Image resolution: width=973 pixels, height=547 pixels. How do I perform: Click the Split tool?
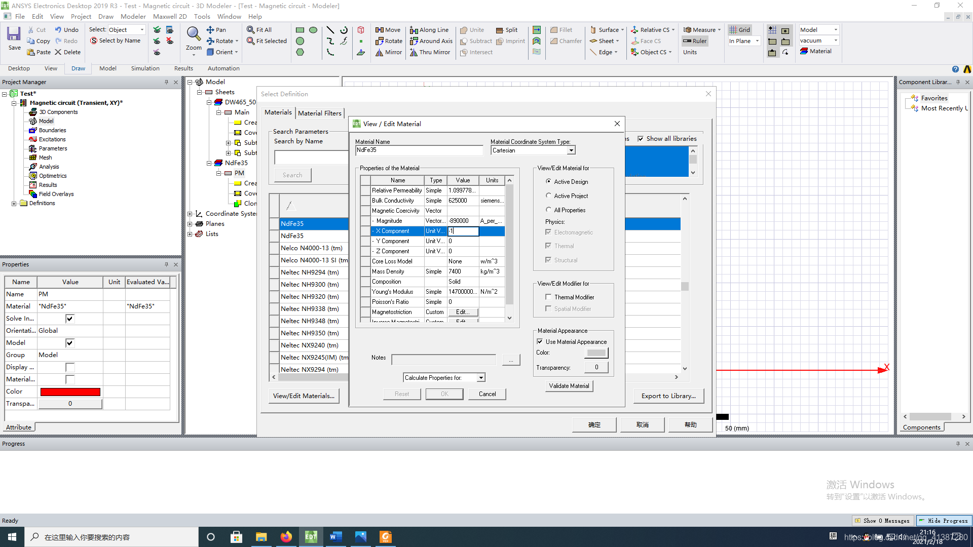coord(507,30)
